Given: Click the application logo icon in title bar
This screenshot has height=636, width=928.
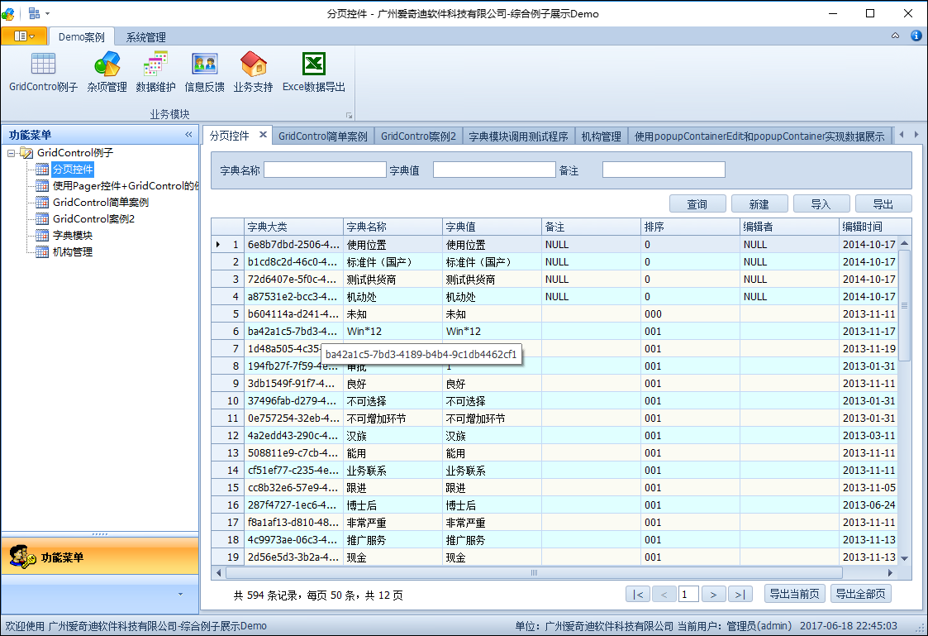Looking at the screenshot, I should [8, 13].
